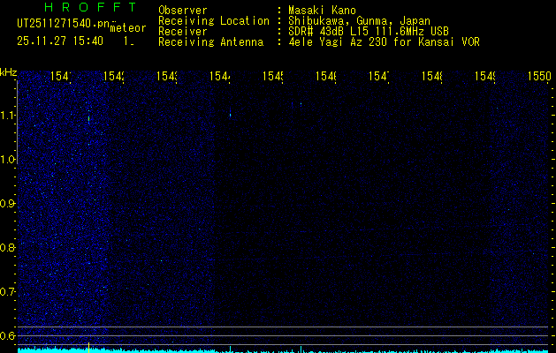556x353 pixels.
Task: Click the 0.7 kHz axis label
Action: point(7,292)
